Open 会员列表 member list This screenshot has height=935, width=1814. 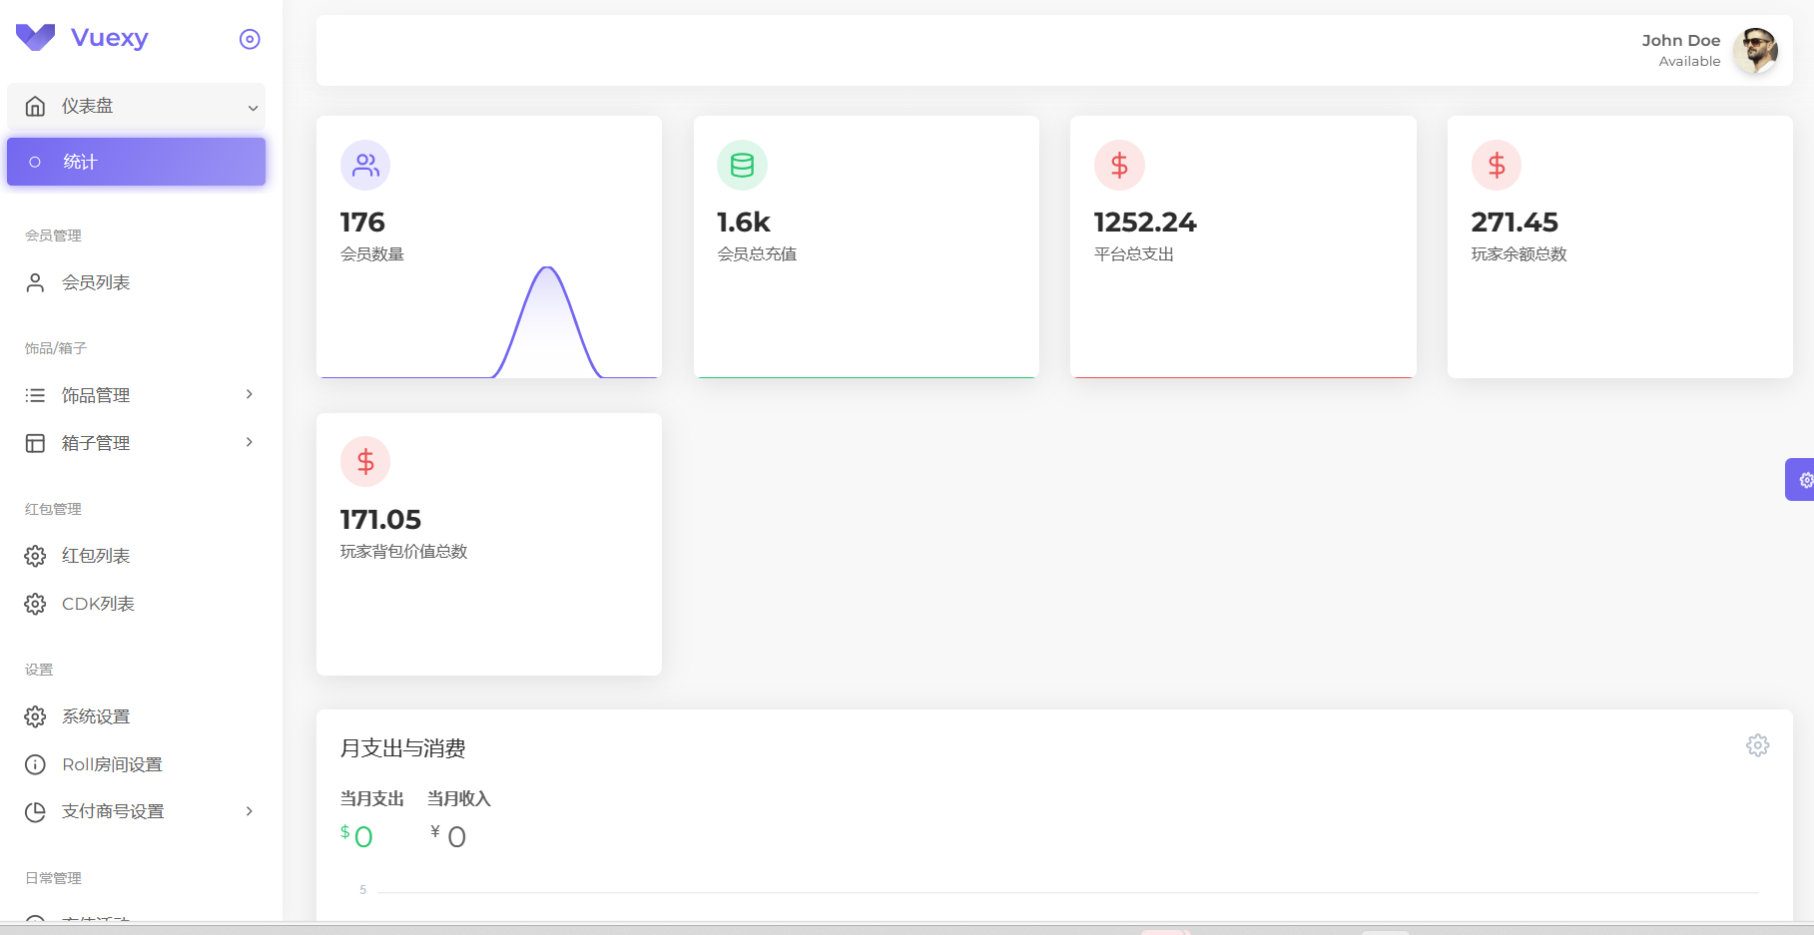[x=96, y=282]
